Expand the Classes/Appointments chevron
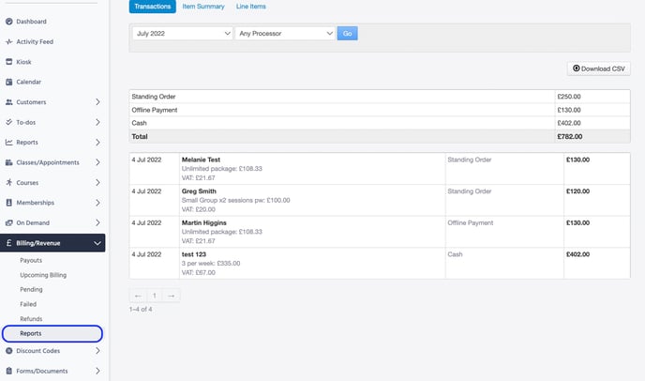 click(x=98, y=162)
